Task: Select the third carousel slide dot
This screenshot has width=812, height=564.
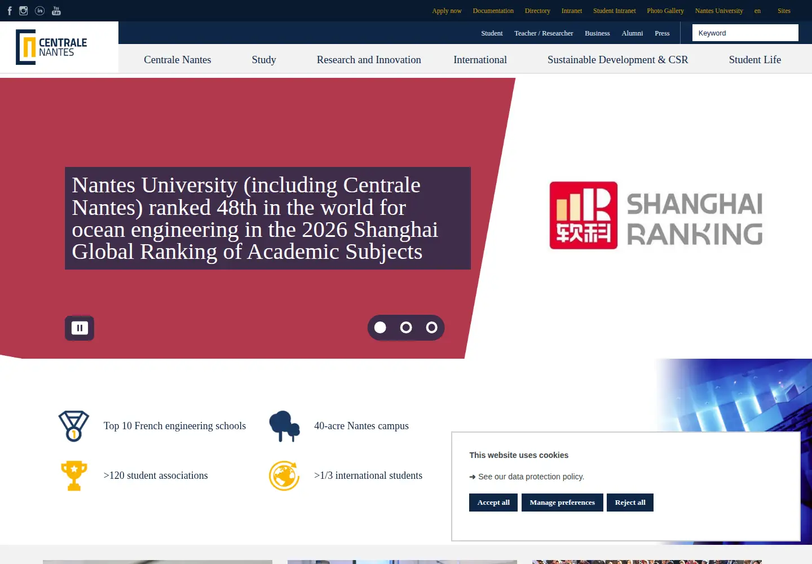Action: click(432, 328)
